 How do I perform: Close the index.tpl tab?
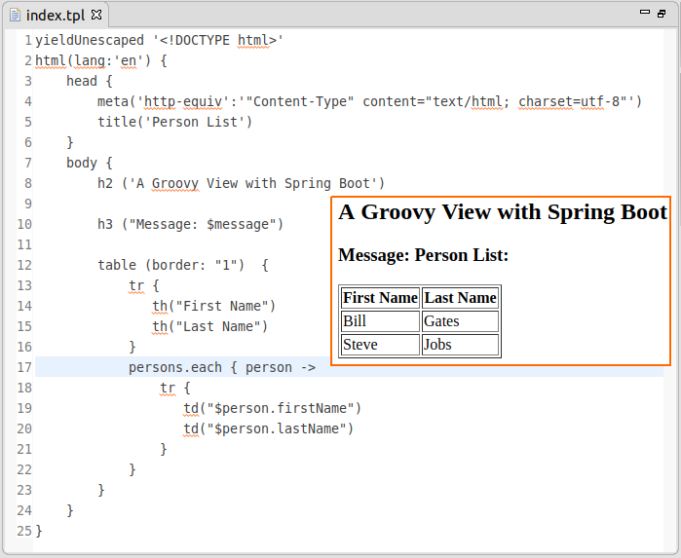click(96, 16)
